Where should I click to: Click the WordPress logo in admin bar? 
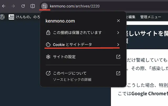[x=2, y=17]
